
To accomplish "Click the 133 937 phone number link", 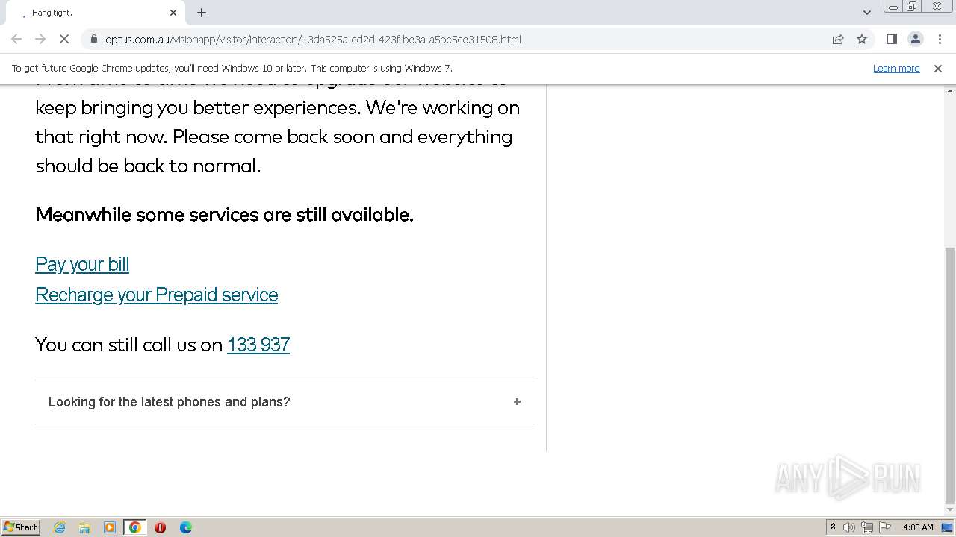I will click(258, 345).
